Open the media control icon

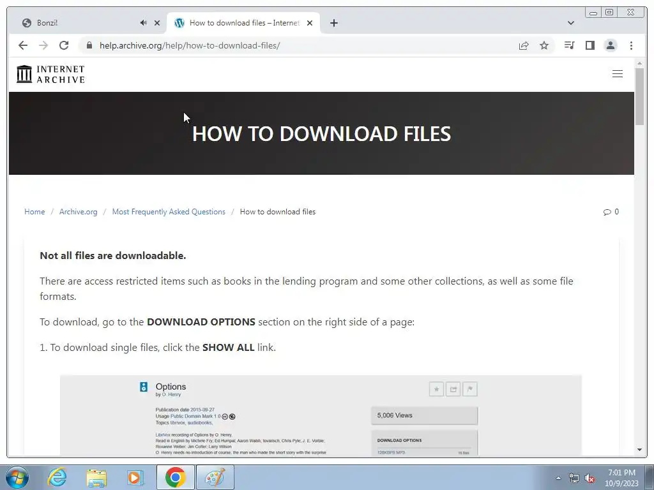click(569, 45)
